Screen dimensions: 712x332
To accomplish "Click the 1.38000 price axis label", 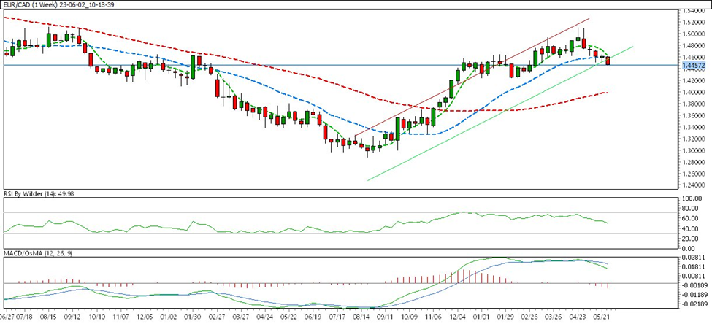I will point(694,104).
